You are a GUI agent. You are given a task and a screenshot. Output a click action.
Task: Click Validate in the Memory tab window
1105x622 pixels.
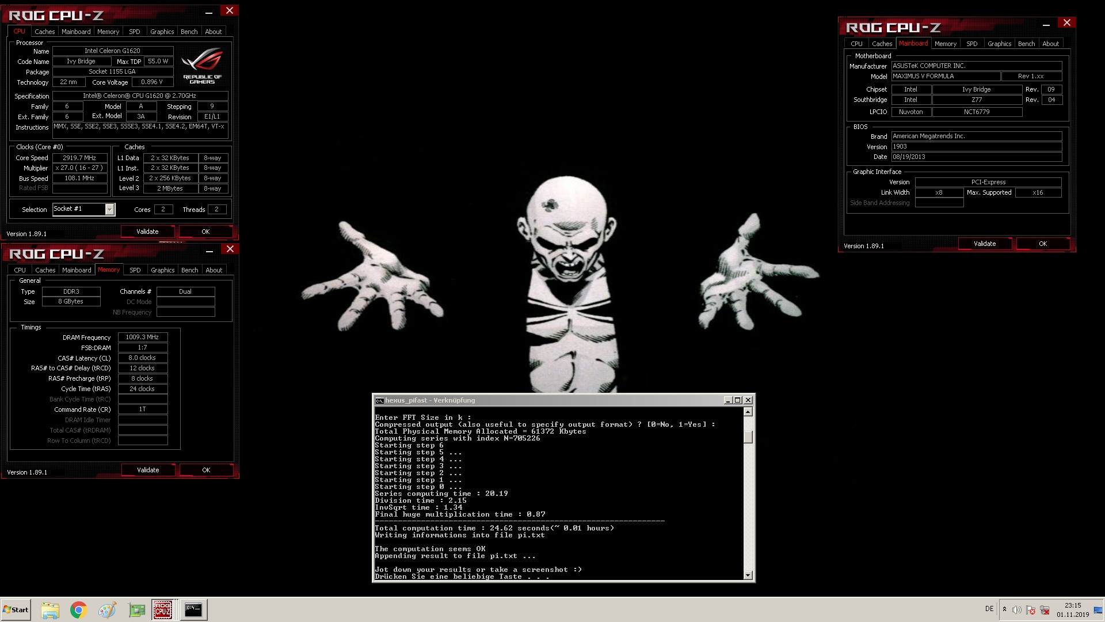(148, 470)
